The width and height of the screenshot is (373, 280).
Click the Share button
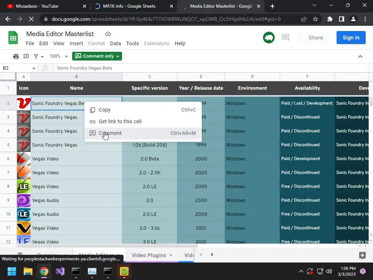(x=316, y=38)
